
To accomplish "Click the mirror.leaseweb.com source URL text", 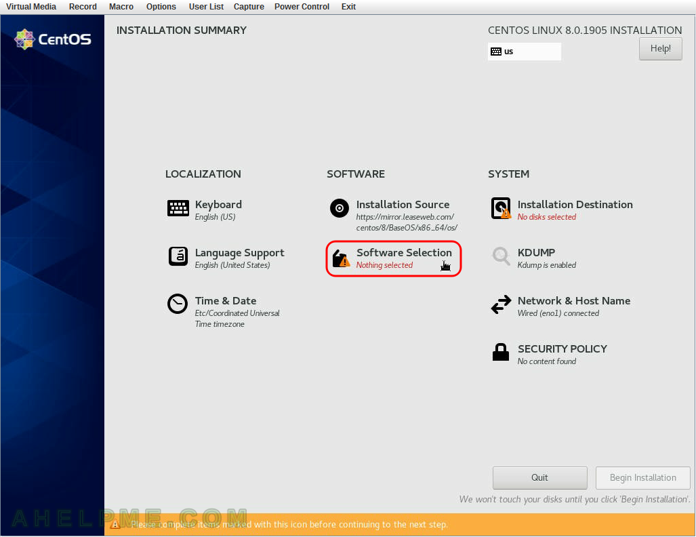I will point(407,222).
